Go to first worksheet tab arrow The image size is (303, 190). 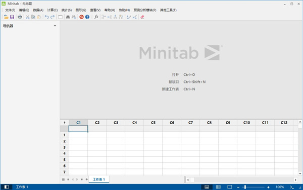click(68, 179)
